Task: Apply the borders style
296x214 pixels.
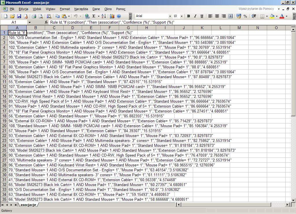Action: (262, 16)
